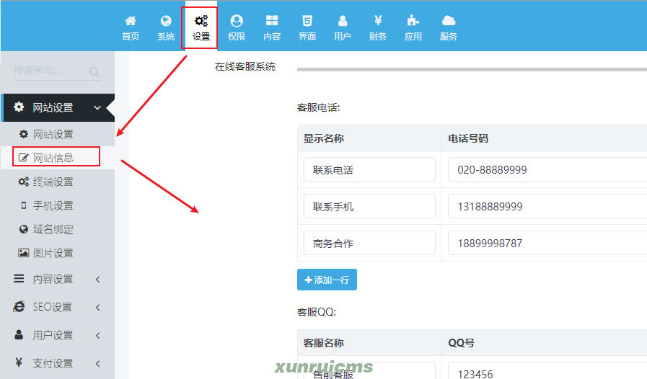Click gears icon beside 终端设置

(x=24, y=182)
